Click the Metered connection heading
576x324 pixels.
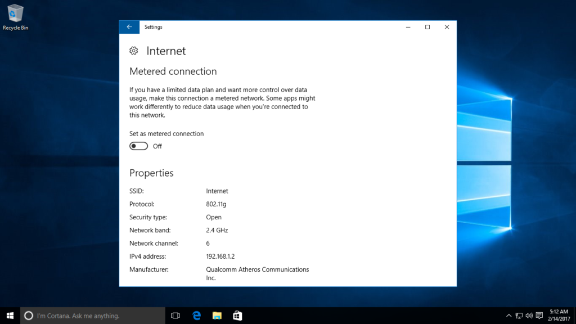coord(173,71)
